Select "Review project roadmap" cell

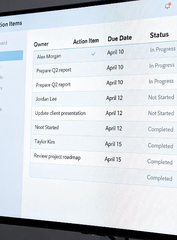click(57, 157)
